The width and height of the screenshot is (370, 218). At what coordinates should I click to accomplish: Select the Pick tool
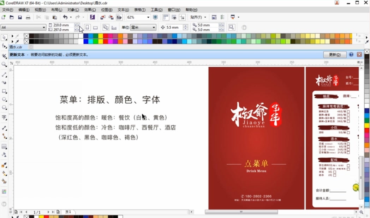coord(4,37)
